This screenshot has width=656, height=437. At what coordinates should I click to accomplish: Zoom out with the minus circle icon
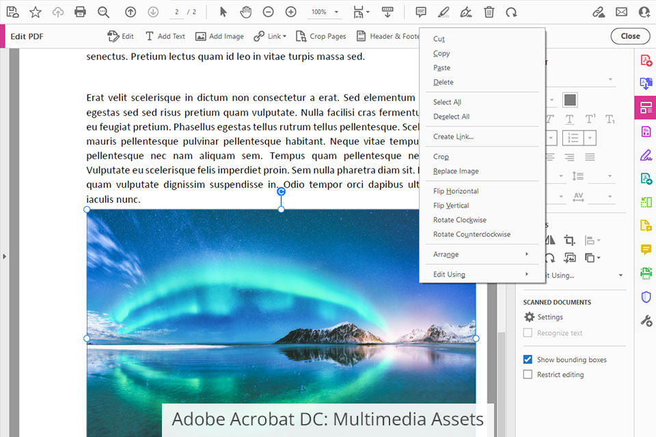[268, 12]
